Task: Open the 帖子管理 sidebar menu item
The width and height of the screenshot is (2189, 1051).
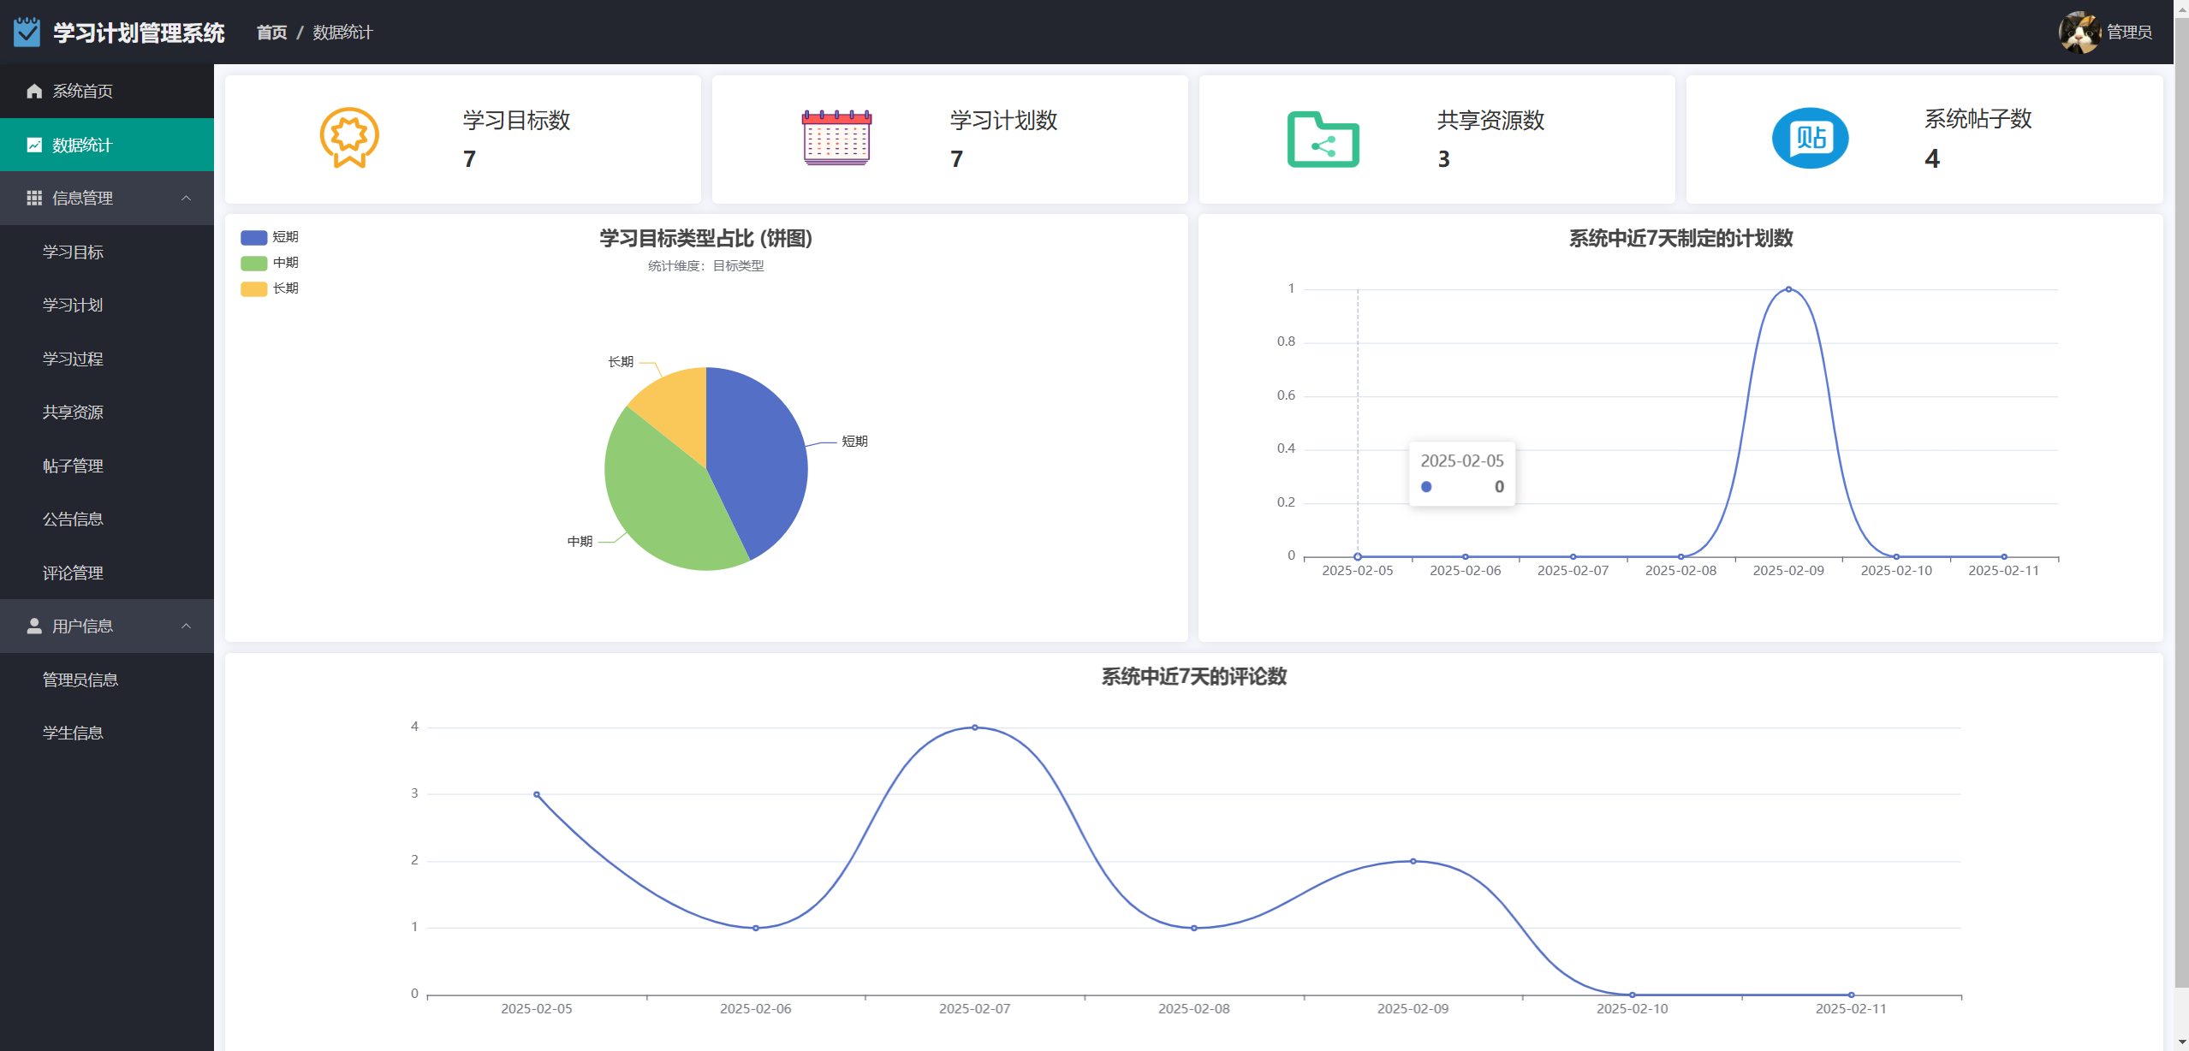Action: click(73, 466)
